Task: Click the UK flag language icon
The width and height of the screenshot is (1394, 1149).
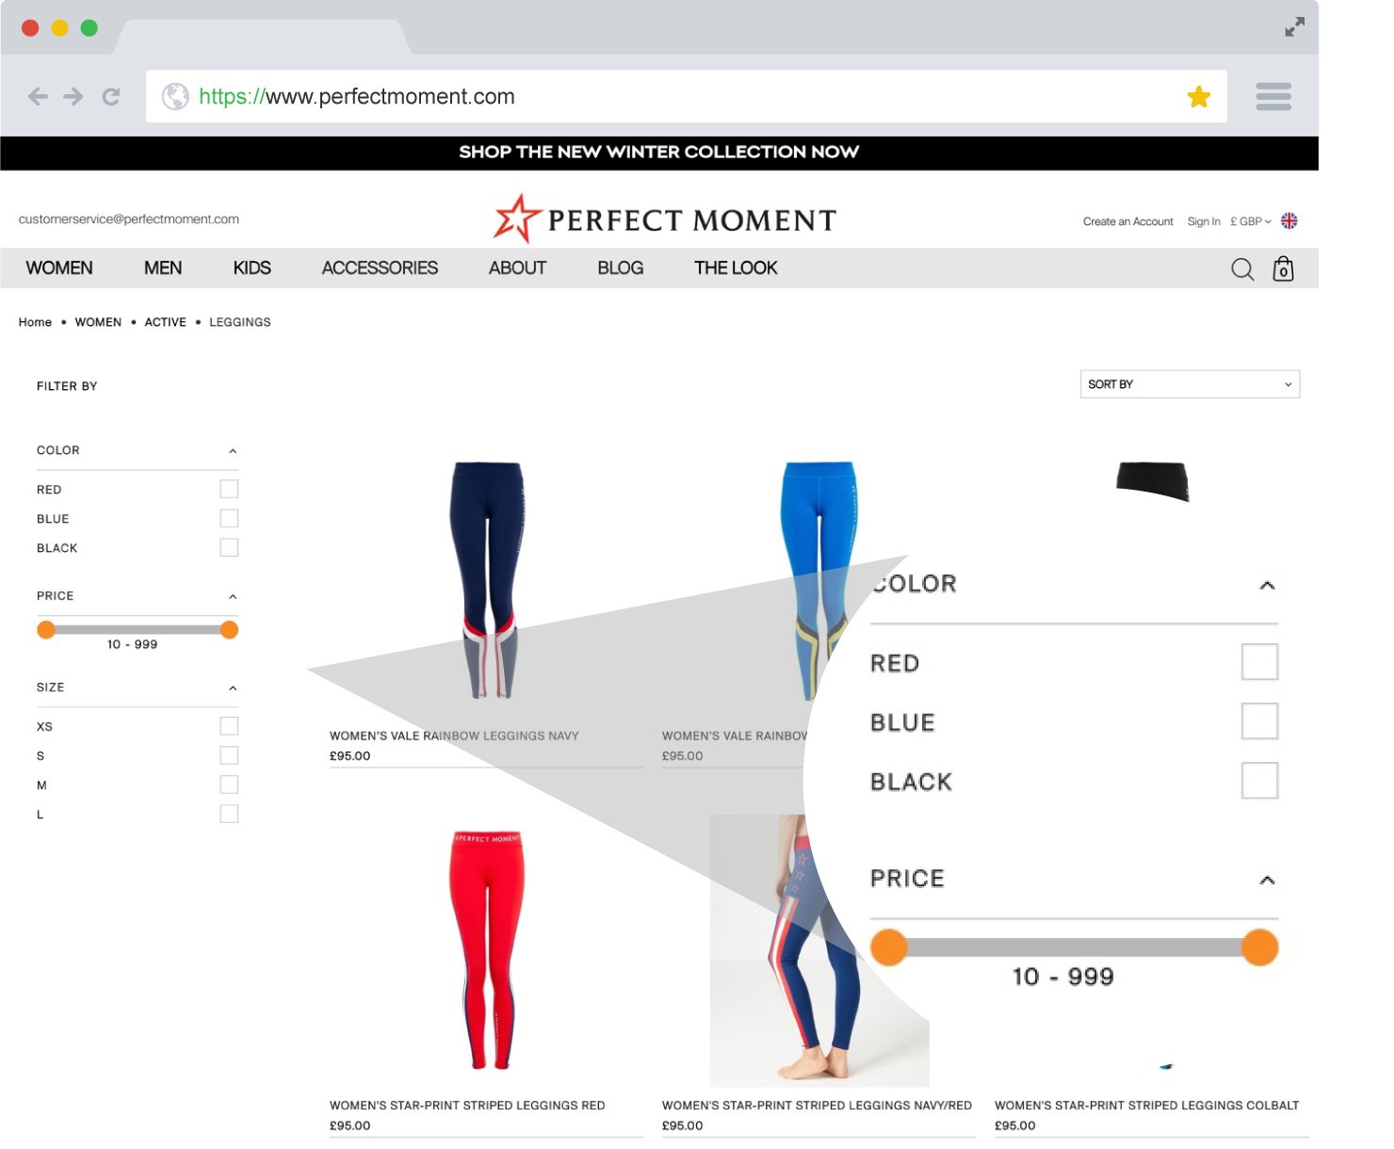Action: point(1289,220)
